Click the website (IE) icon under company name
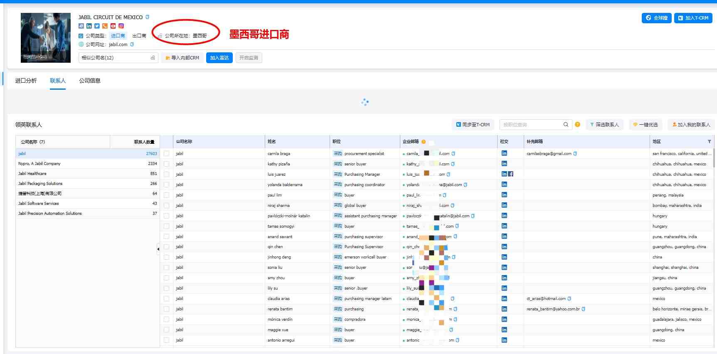The width and height of the screenshot is (717, 354). (81, 26)
